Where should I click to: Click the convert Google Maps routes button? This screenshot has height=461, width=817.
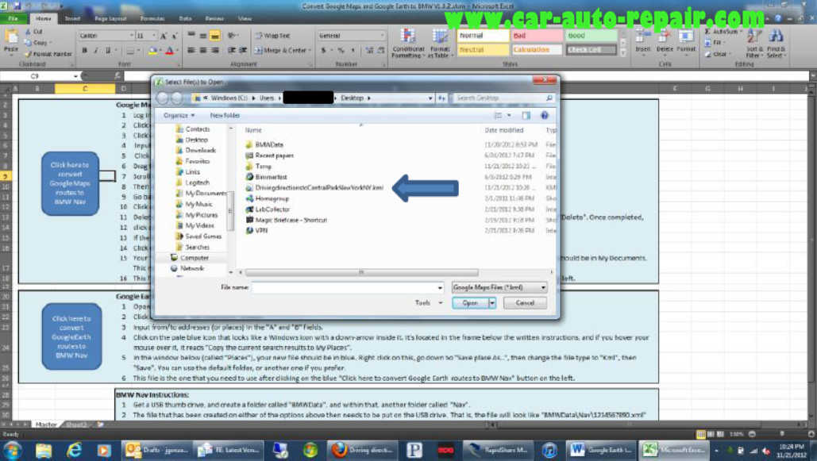pos(71,183)
